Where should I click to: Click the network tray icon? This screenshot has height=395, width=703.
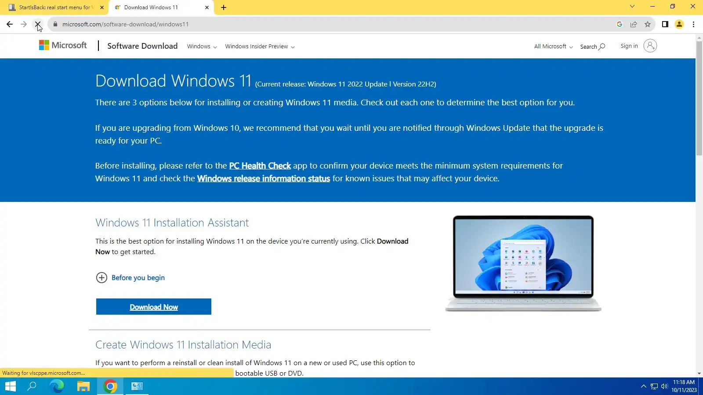[654, 386]
